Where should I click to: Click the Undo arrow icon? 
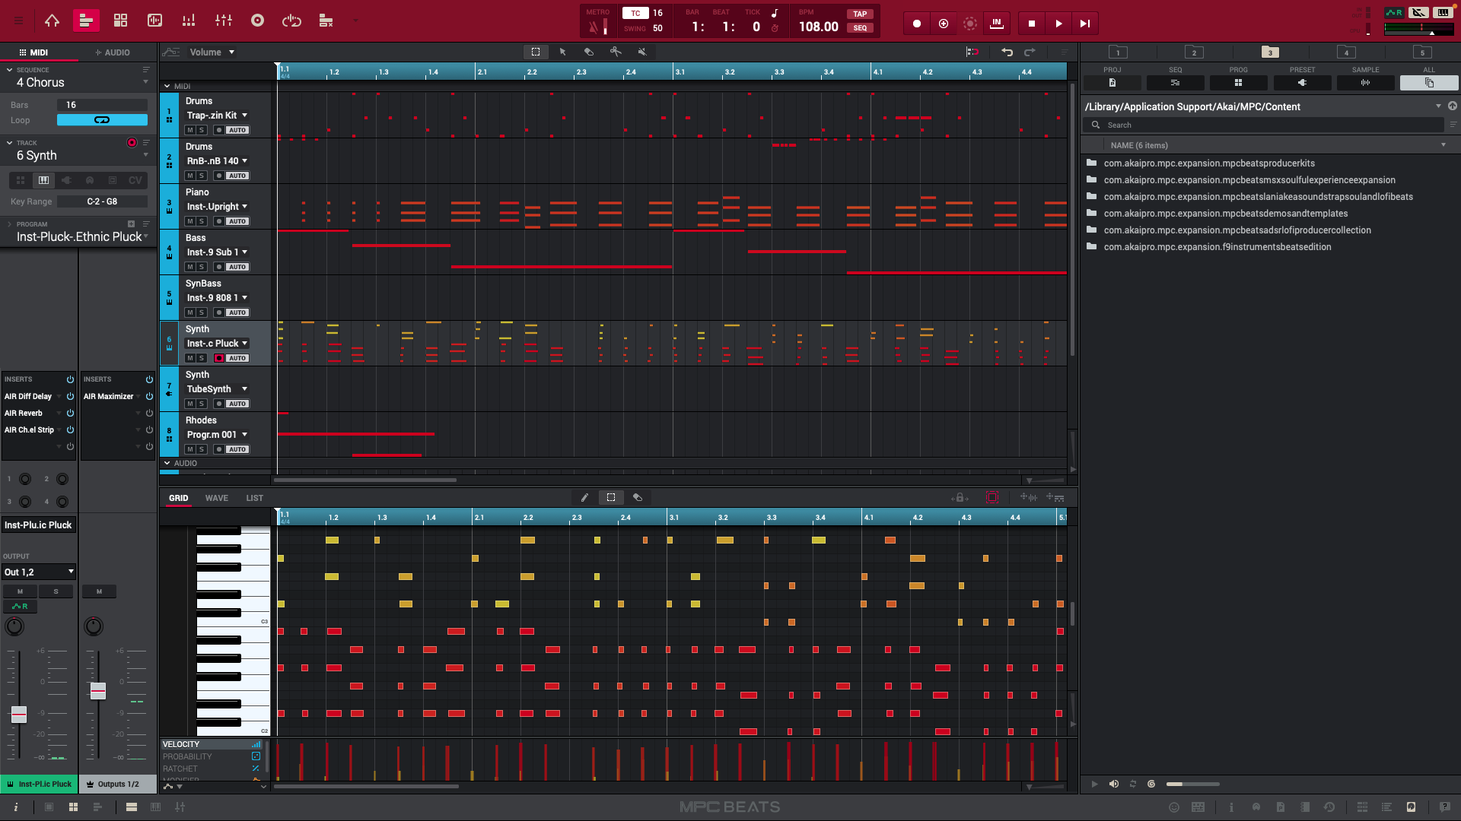coord(1007,52)
